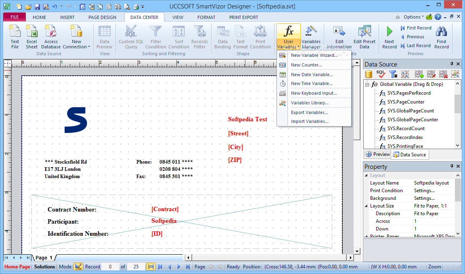Click the edit variable icon with pencil
Viewport: 465px width, 274px height.
click(x=431, y=74)
